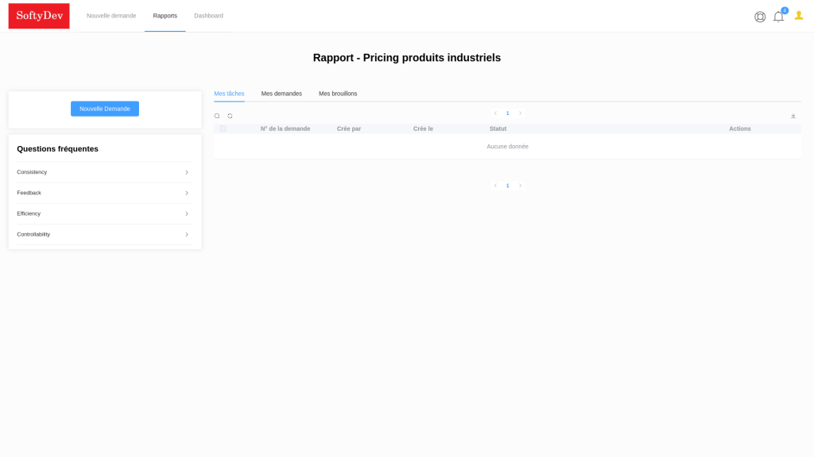Click the Statut column header
Screen dimensions: 814x457
pos(498,129)
